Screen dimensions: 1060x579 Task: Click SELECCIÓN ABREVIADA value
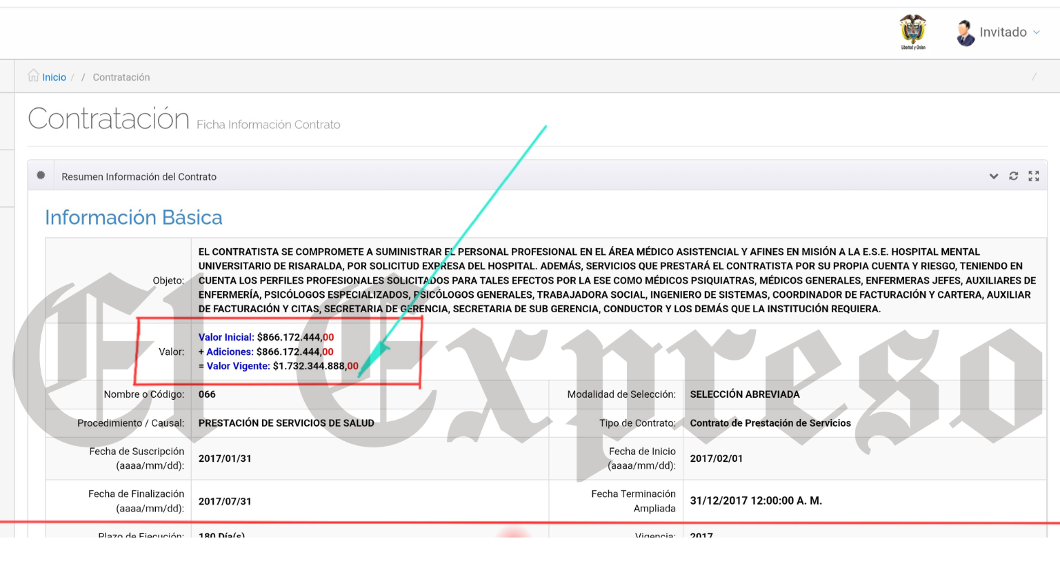pyautogui.click(x=745, y=394)
